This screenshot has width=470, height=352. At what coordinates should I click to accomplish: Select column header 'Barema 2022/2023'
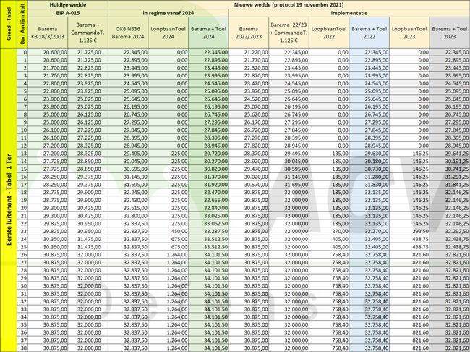pos(249,33)
